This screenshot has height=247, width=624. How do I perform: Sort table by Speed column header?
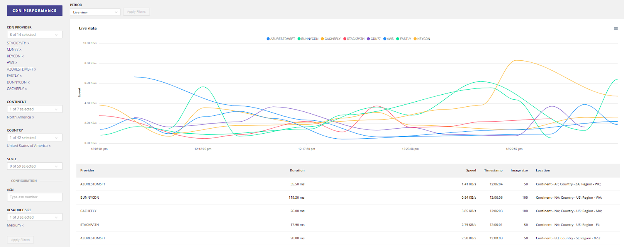tap(471, 171)
